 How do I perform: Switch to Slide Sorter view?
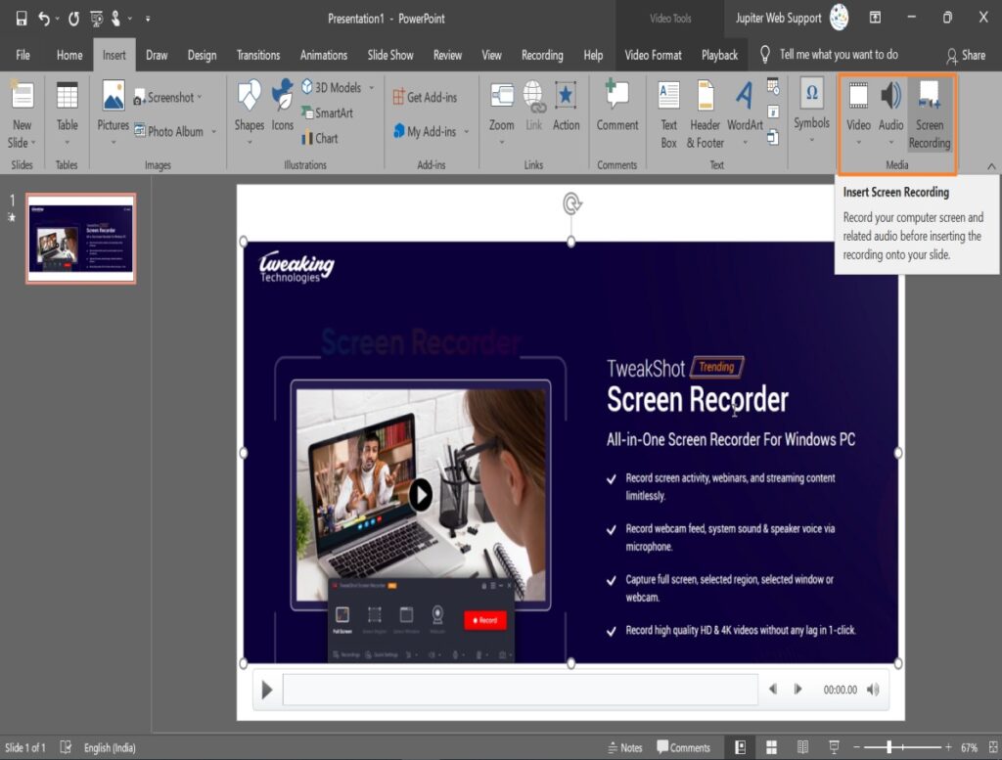coord(771,747)
